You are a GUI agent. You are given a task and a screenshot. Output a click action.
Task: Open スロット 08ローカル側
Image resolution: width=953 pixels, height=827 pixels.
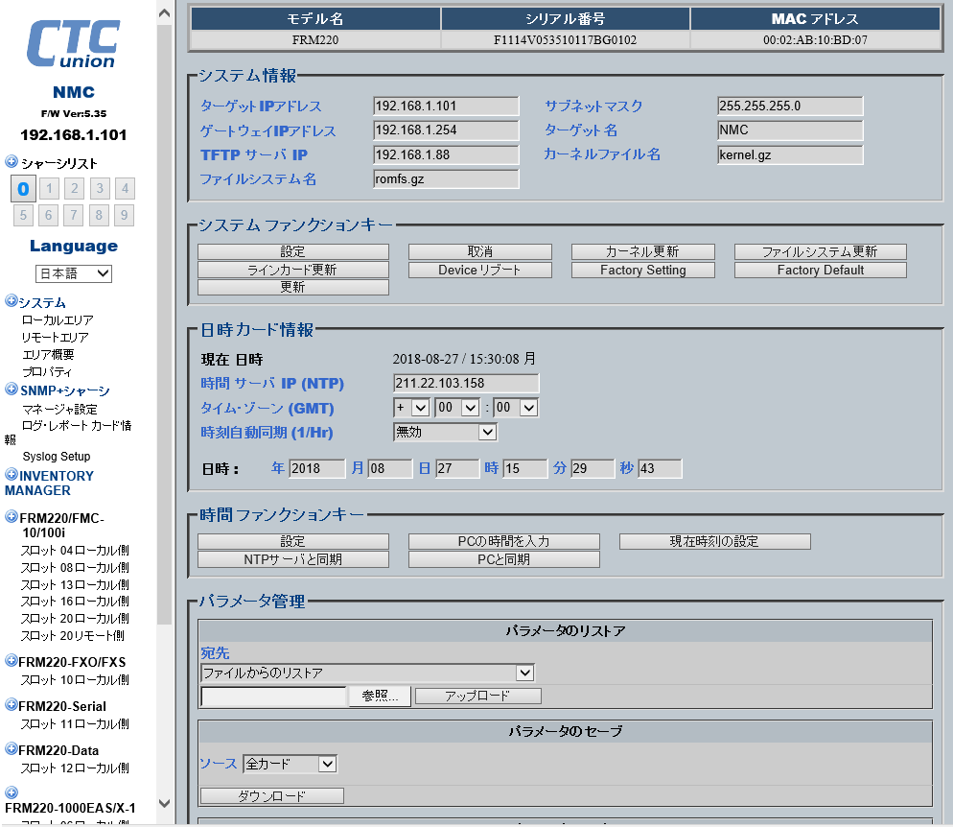(75, 567)
